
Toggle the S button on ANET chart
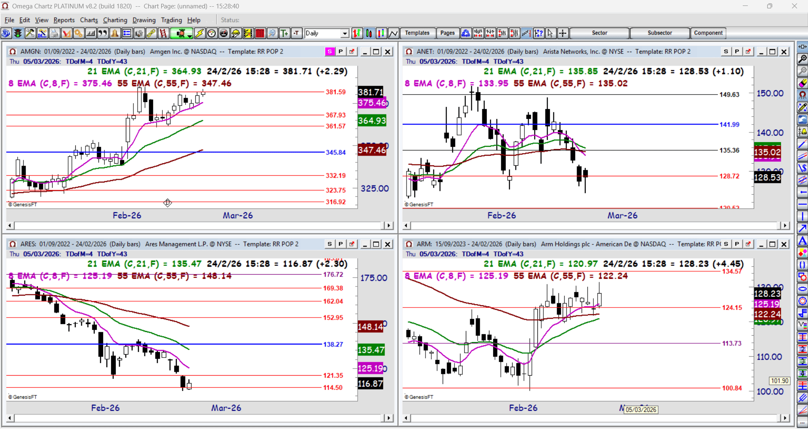click(726, 52)
